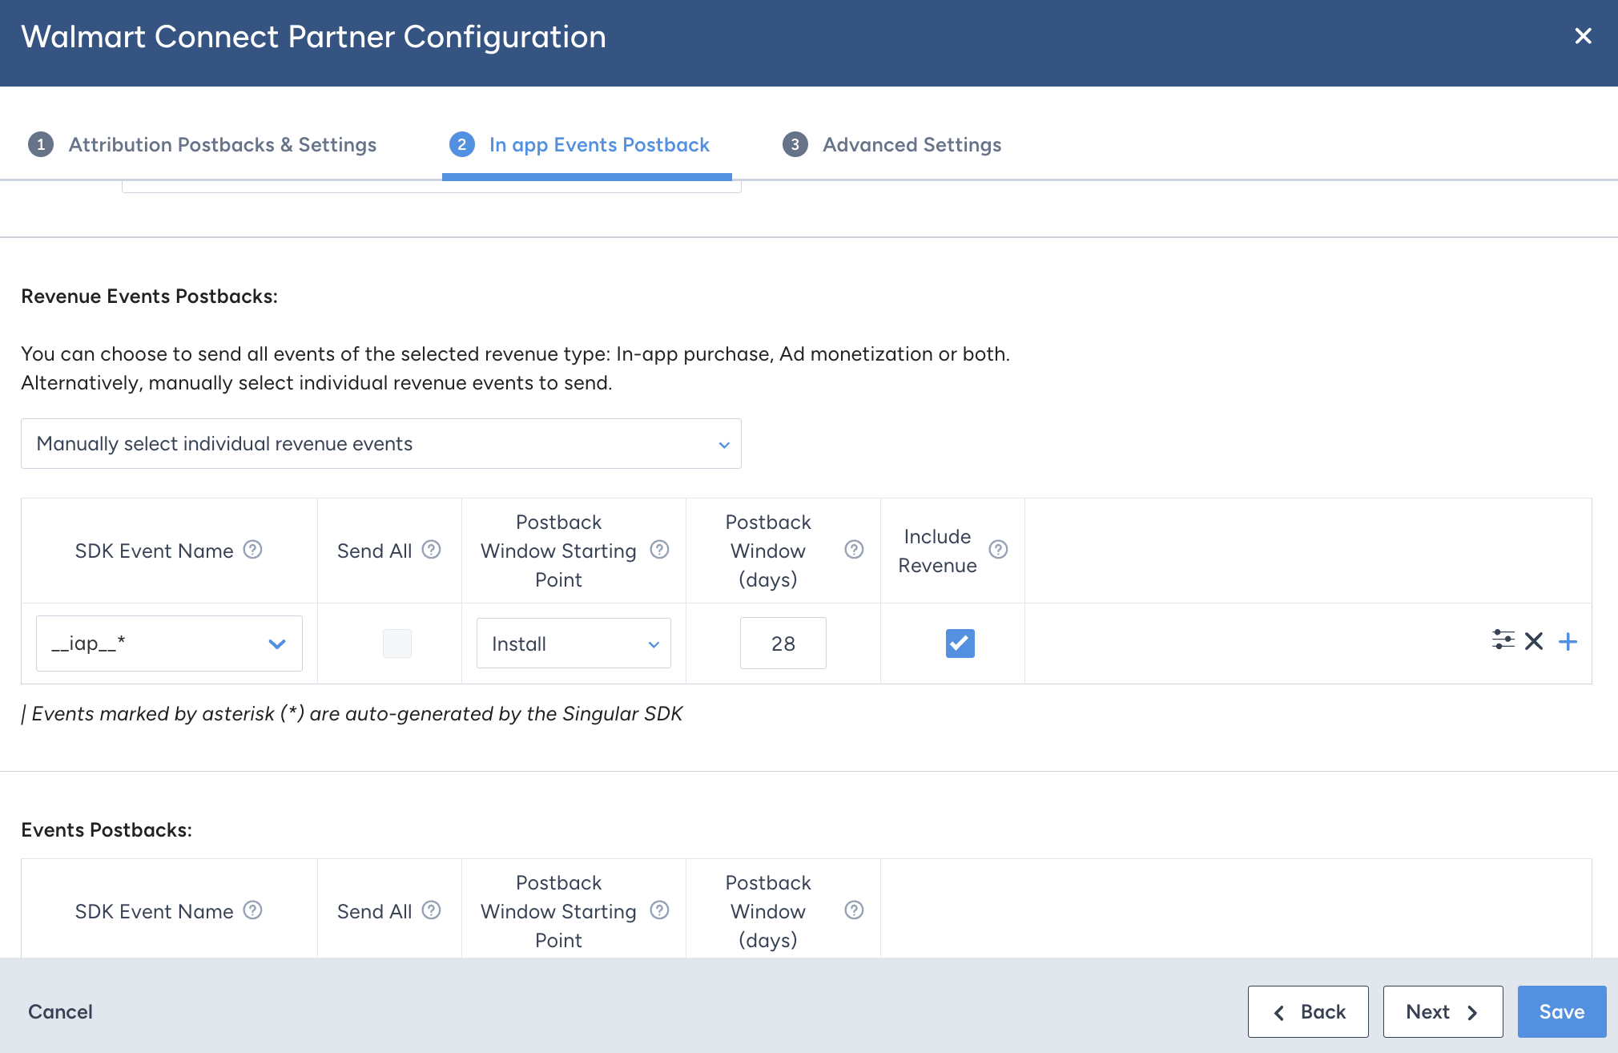Toggle Send All checkbox for __iap__ event
This screenshot has width=1618, height=1053.
(397, 643)
